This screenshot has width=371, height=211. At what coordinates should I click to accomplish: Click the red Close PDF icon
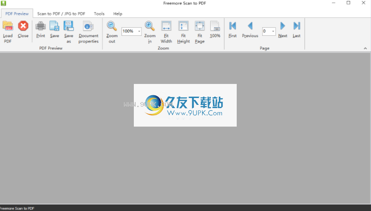click(23, 26)
